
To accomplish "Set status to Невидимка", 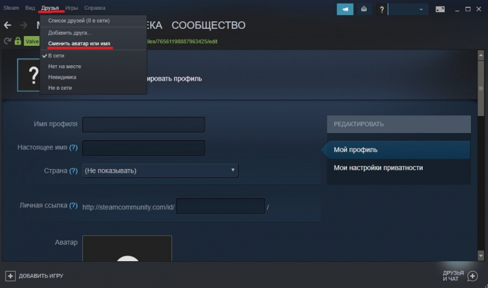I will 62,77.
